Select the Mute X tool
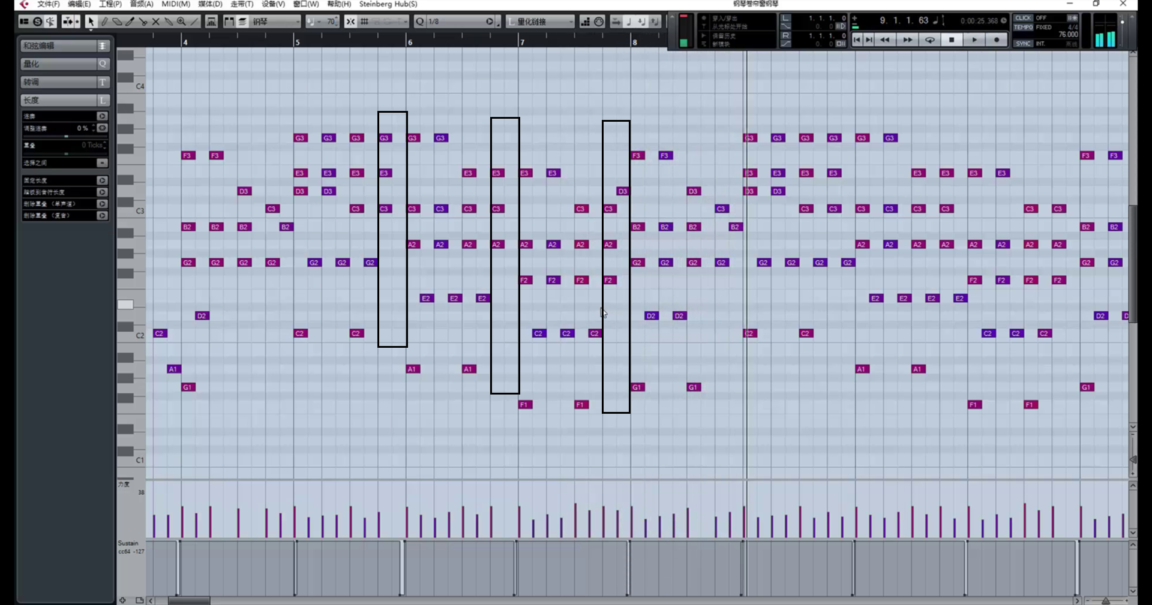Image resolution: width=1152 pixels, height=605 pixels. tap(156, 22)
